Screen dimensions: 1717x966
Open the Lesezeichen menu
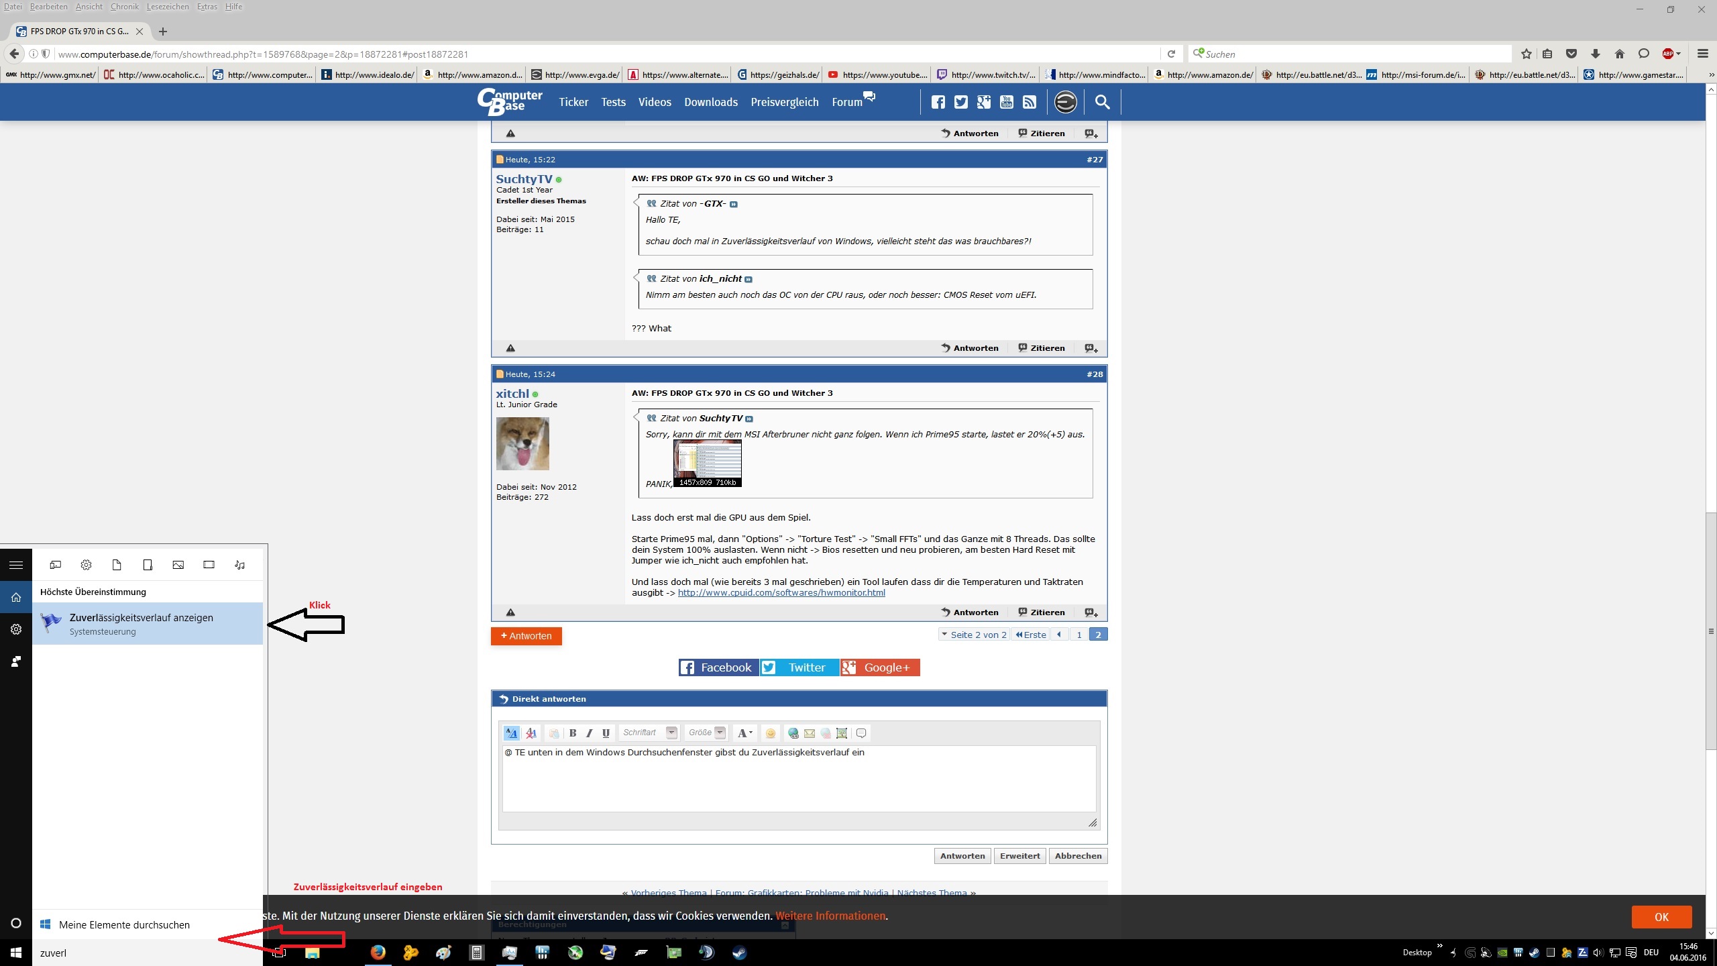tap(168, 7)
